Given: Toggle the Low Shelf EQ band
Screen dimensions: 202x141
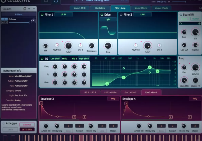Looking at the screenshot, I should pyautogui.click(x=55, y=58).
